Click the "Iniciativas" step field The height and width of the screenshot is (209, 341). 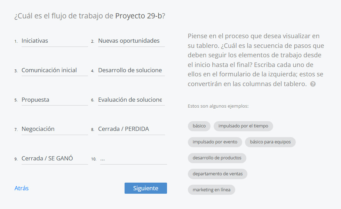55,41
